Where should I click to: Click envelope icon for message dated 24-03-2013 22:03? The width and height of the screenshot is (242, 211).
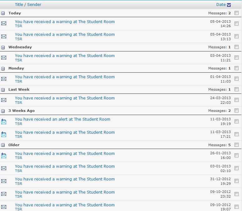click(x=4, y=100)
